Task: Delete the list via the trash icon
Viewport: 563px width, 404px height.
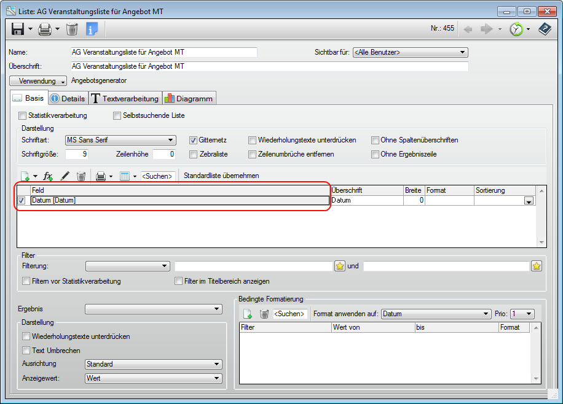Action: (x=72, y=29)
